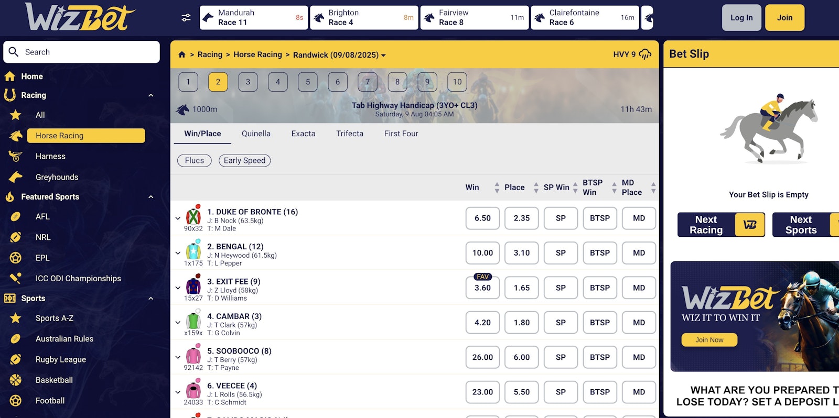Toggle sorting on the Win odds column
The image size is (839, 418).
coord(496,187)
